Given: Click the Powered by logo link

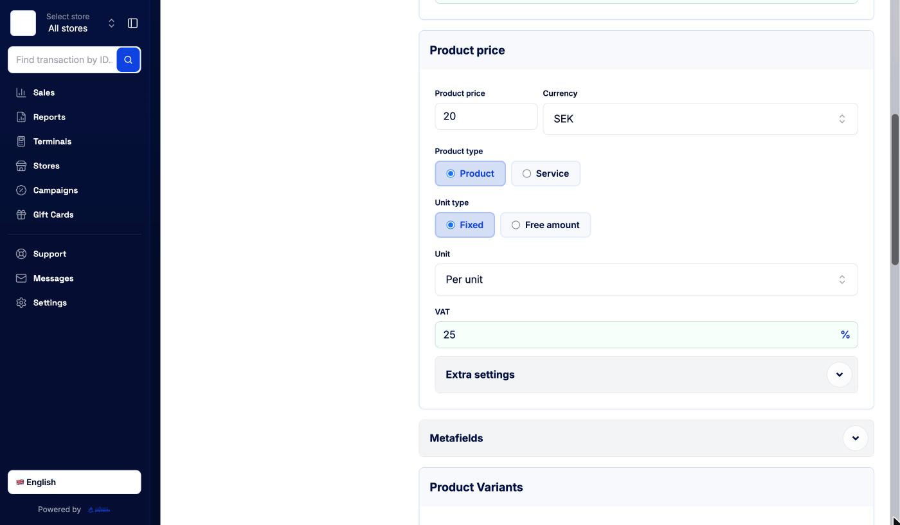Looking at the screenshot, I should (99, 510).
